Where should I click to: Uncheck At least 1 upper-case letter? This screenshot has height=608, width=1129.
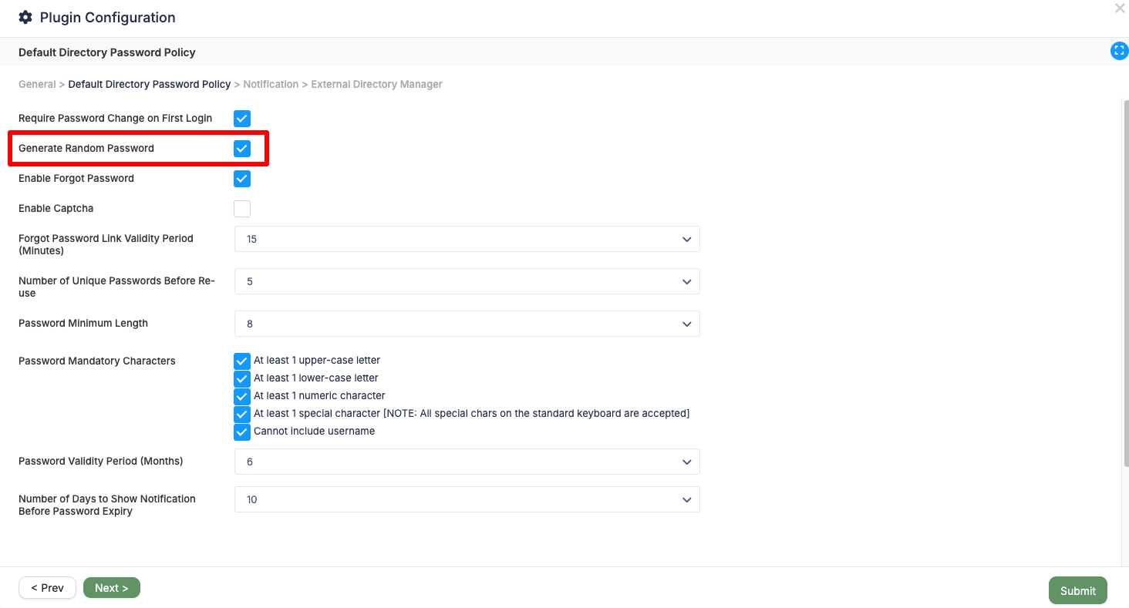coord(242,361)
